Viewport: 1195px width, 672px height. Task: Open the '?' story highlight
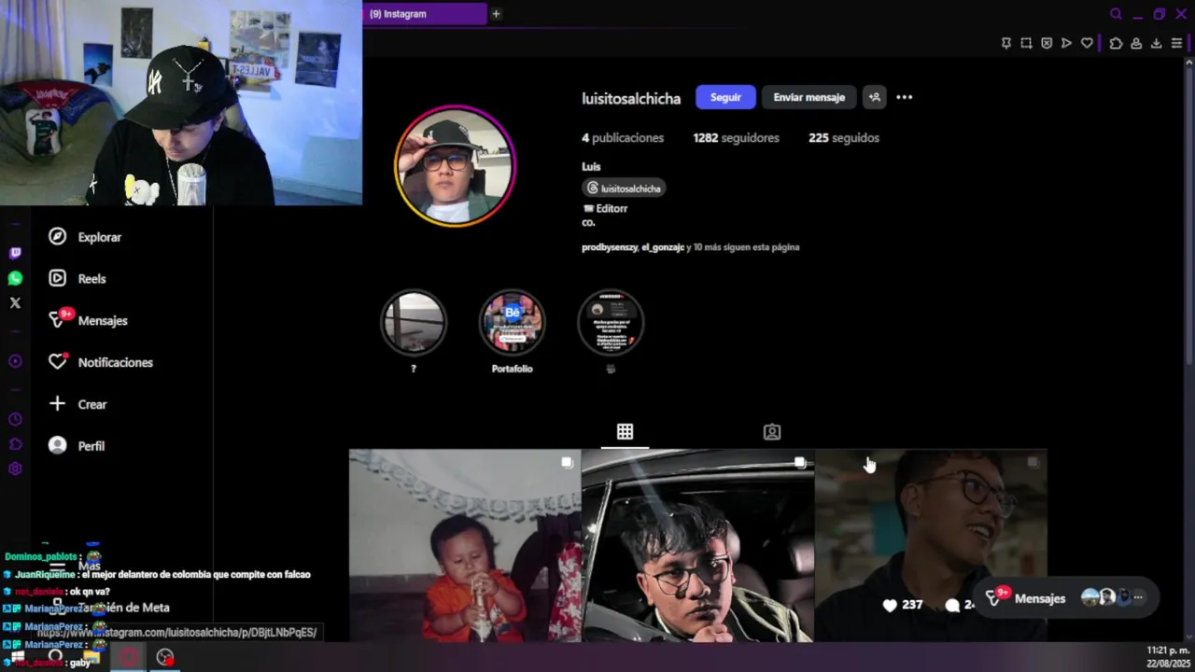tap(414, 323)
